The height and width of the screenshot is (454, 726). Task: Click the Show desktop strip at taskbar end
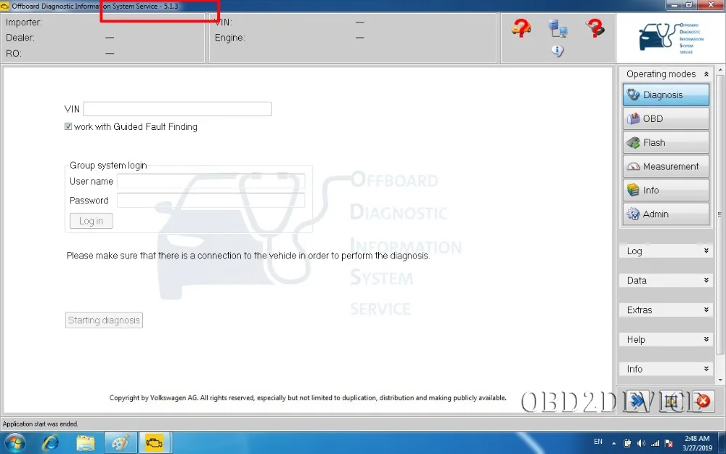[x=722, y=443]
